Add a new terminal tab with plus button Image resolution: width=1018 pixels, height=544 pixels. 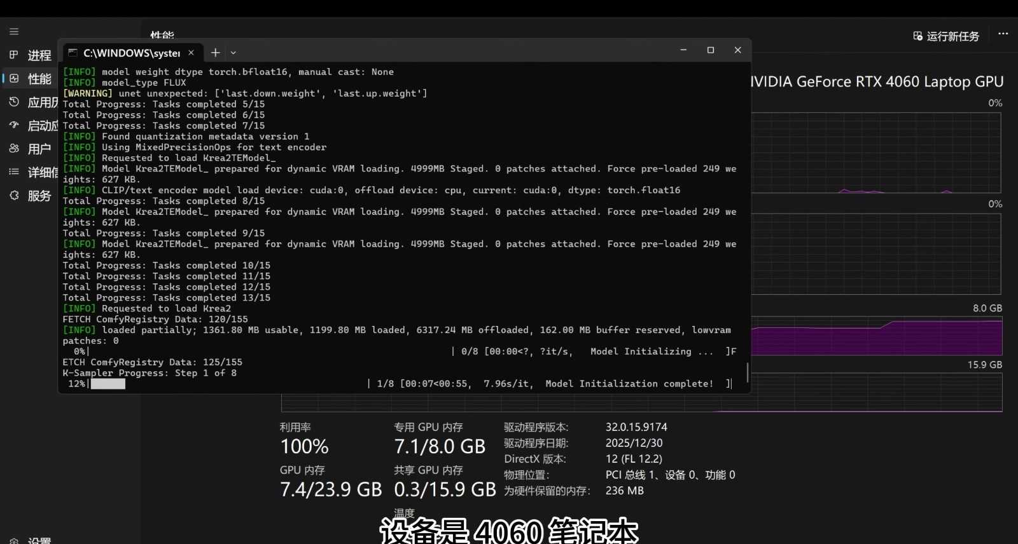[216, 53]
